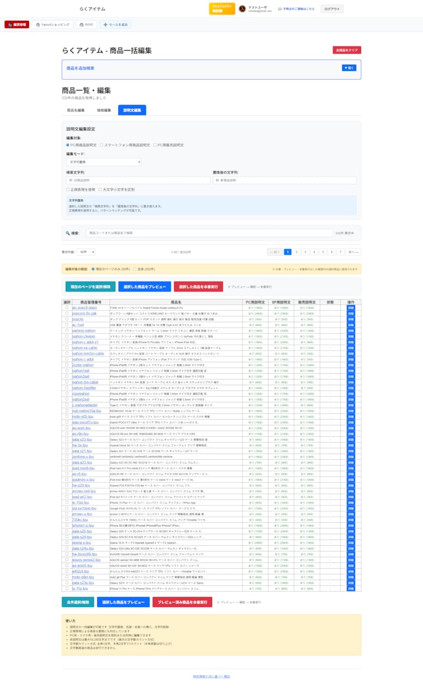Select the 全体 (332件) radio button
Viewport: 423px width, 692px height.
(134, 269)
